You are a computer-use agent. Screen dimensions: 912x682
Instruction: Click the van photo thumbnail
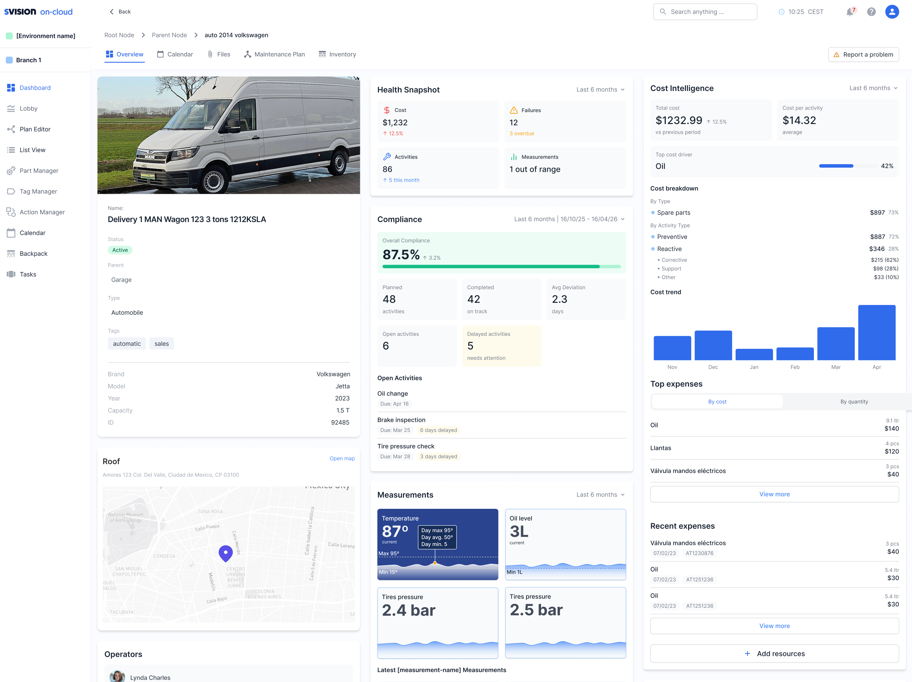[x=228, y=135]
